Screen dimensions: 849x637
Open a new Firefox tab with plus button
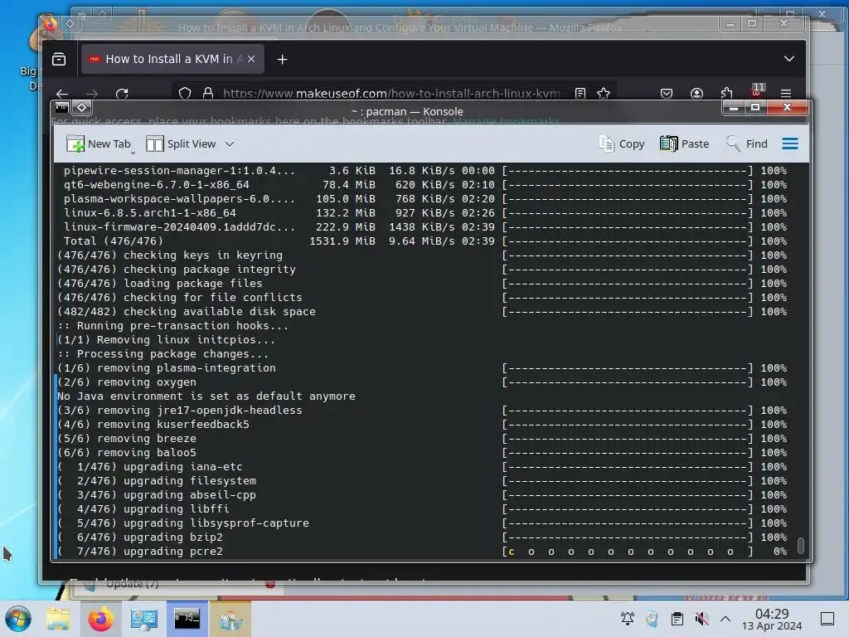click(282, 60)
